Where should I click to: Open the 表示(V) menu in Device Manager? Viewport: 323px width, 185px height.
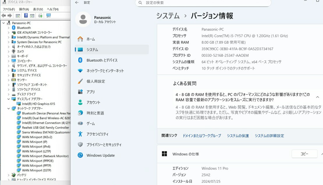click(38, 9)
